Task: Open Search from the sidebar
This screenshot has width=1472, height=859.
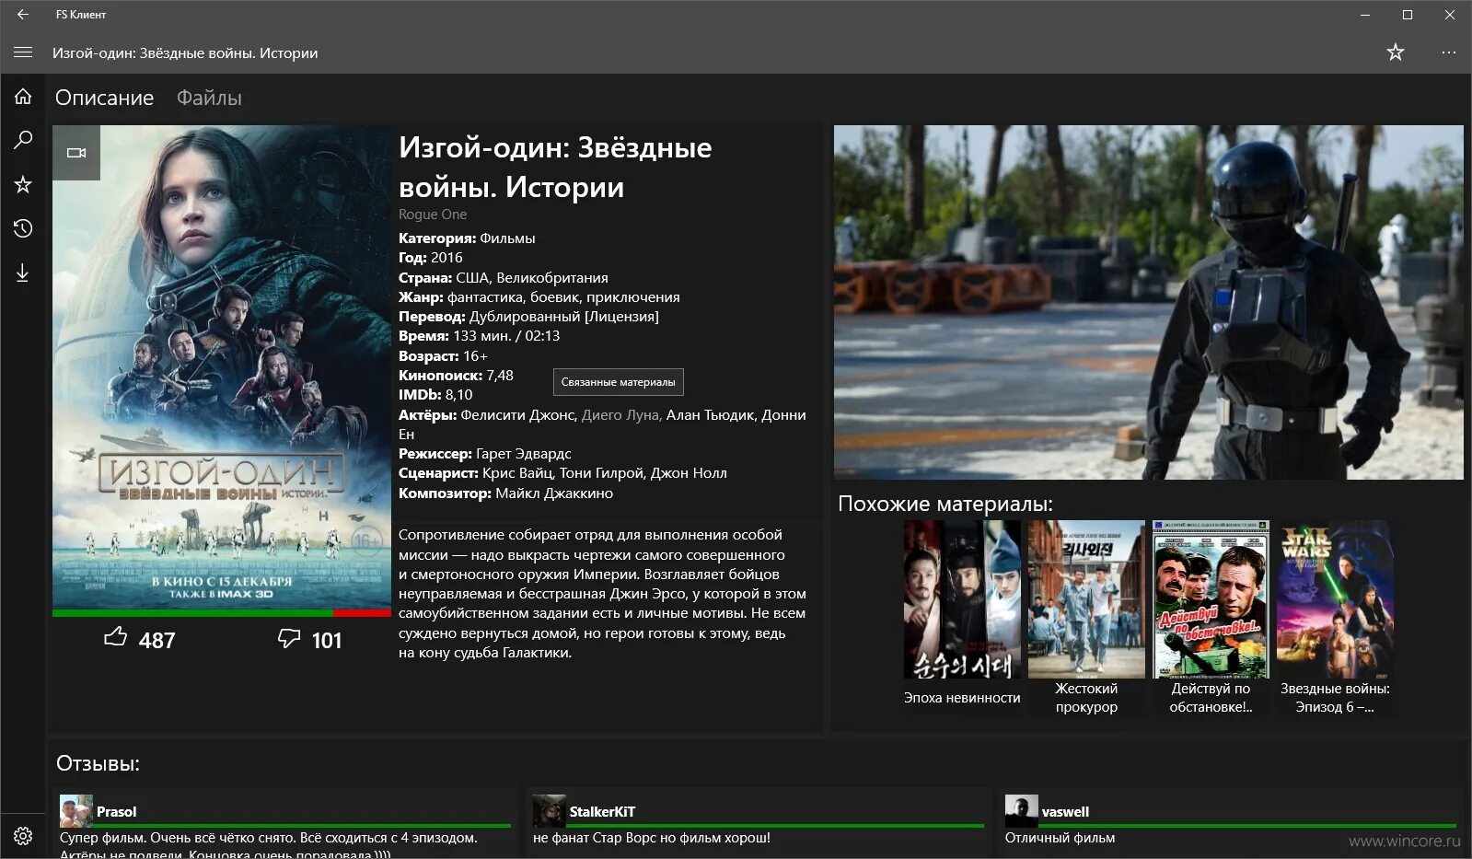Action: (23, 140)
